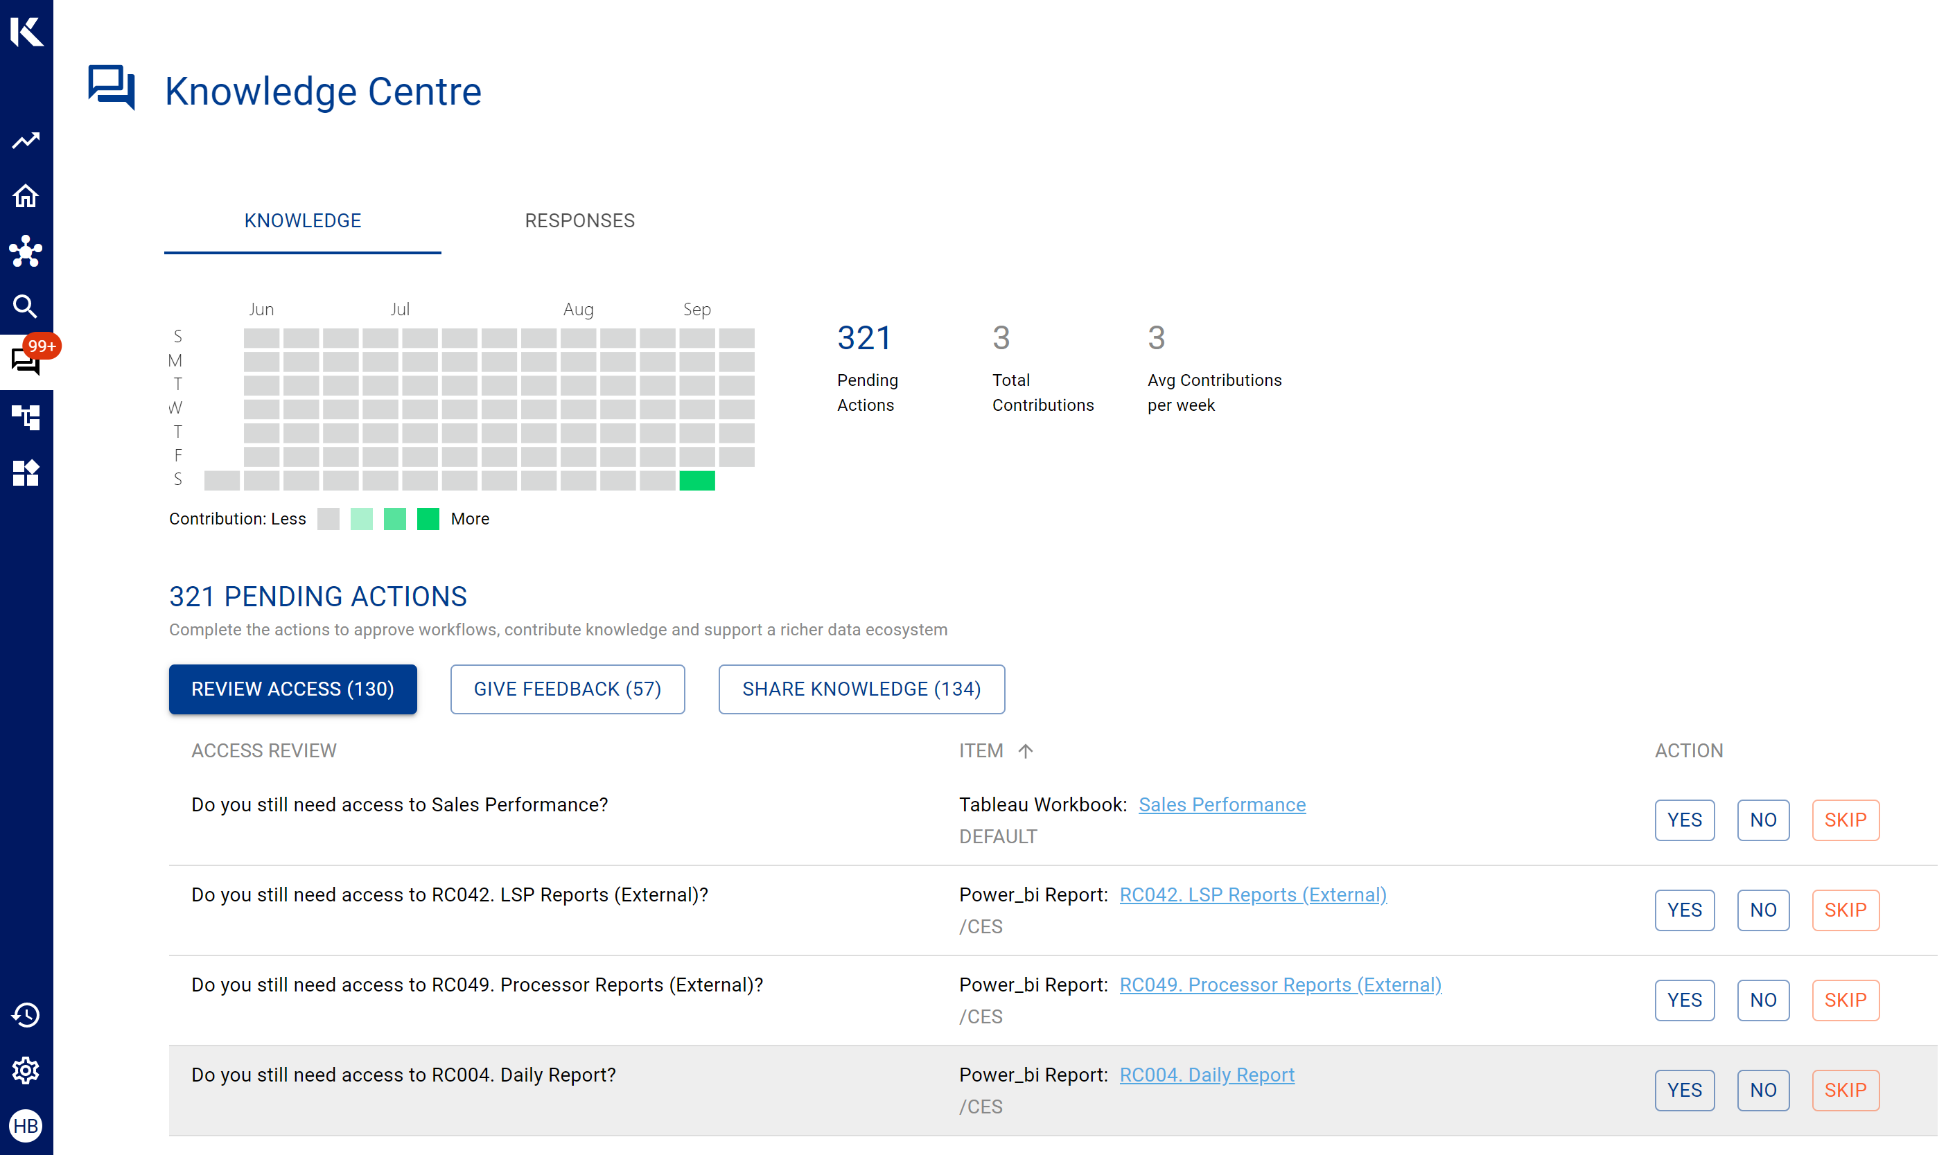
Task: Click the K logo at top of sidebar
Action: [x=26, y=31]
